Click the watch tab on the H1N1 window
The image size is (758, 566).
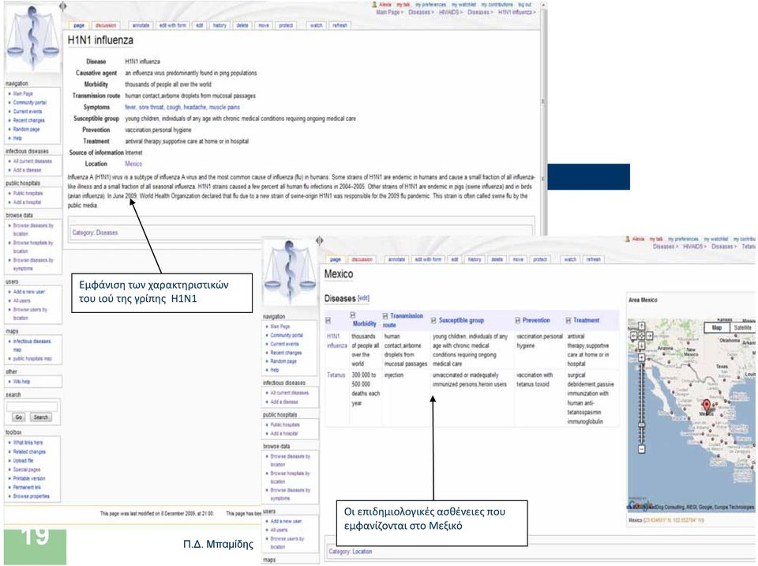[x=316, y=25]
